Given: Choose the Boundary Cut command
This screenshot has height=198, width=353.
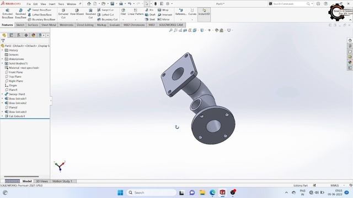Looking at the screenshot, I should tap(108, 20).
